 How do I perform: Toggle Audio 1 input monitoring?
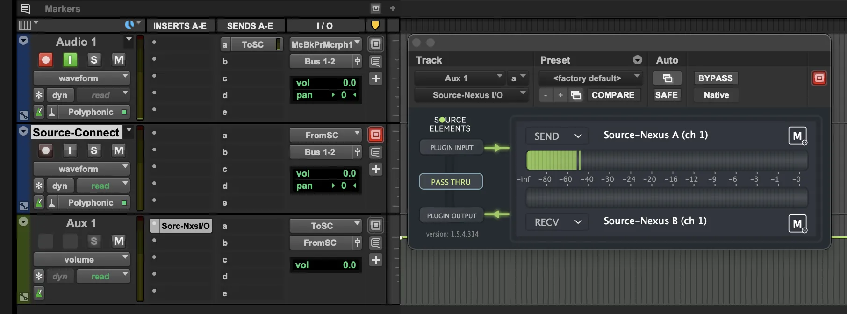click(70, 60)
